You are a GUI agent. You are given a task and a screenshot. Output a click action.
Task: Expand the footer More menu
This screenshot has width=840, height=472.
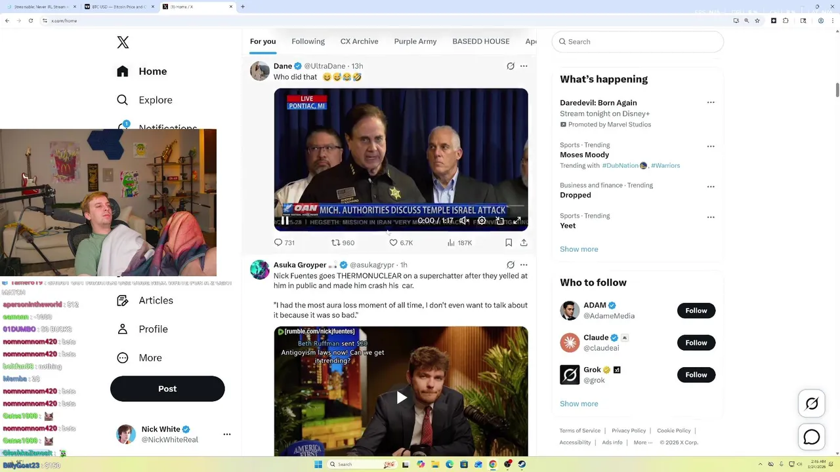(643, 442)
